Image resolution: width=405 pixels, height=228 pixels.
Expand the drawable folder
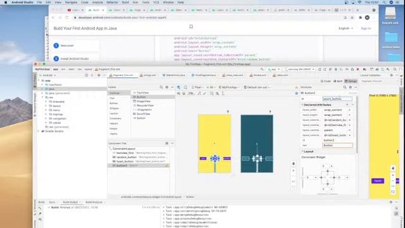coord(46,101)
